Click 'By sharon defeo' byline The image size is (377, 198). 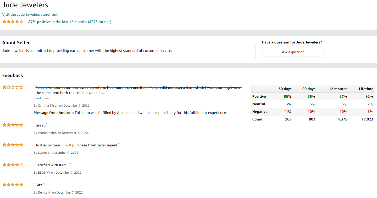(61, 133)
